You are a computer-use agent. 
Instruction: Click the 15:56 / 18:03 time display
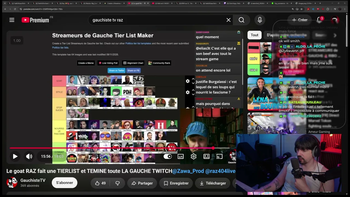52,157
